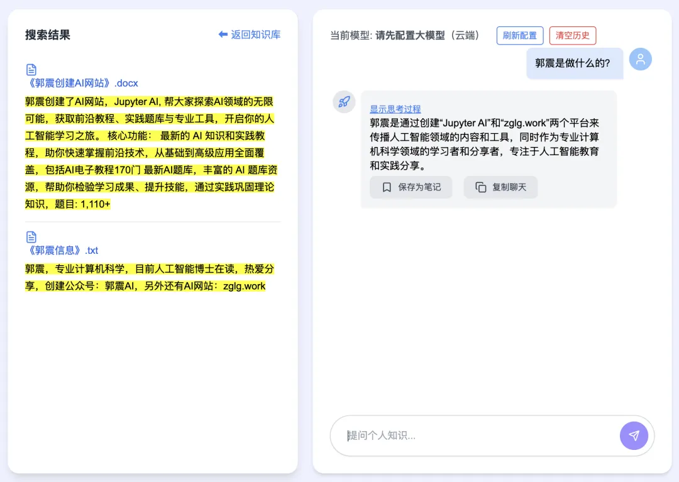
Task: Click the document icon above 《郭震信息》.txt
Action: (31, 237)
